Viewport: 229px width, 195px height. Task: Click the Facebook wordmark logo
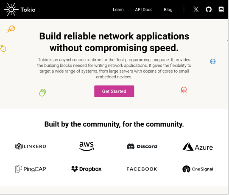(142, 169)
